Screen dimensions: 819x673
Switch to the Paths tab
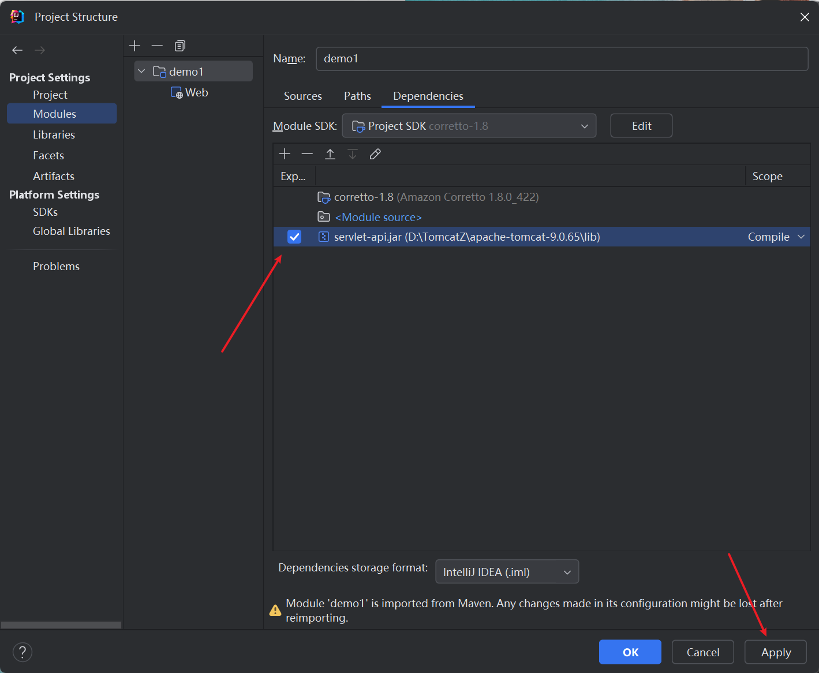(357, 96)
